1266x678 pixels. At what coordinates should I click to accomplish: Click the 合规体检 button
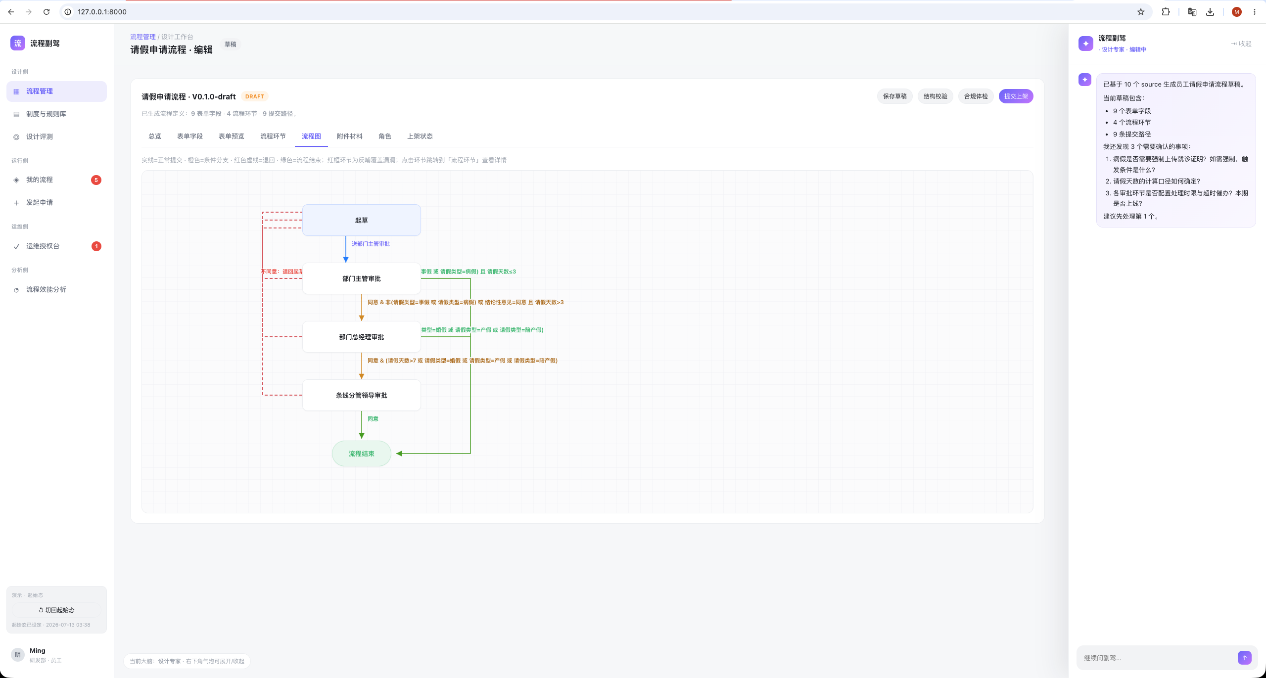976,96
